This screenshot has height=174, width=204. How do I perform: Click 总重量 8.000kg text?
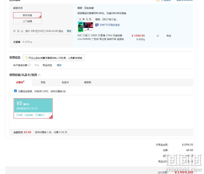click(23, 42)
